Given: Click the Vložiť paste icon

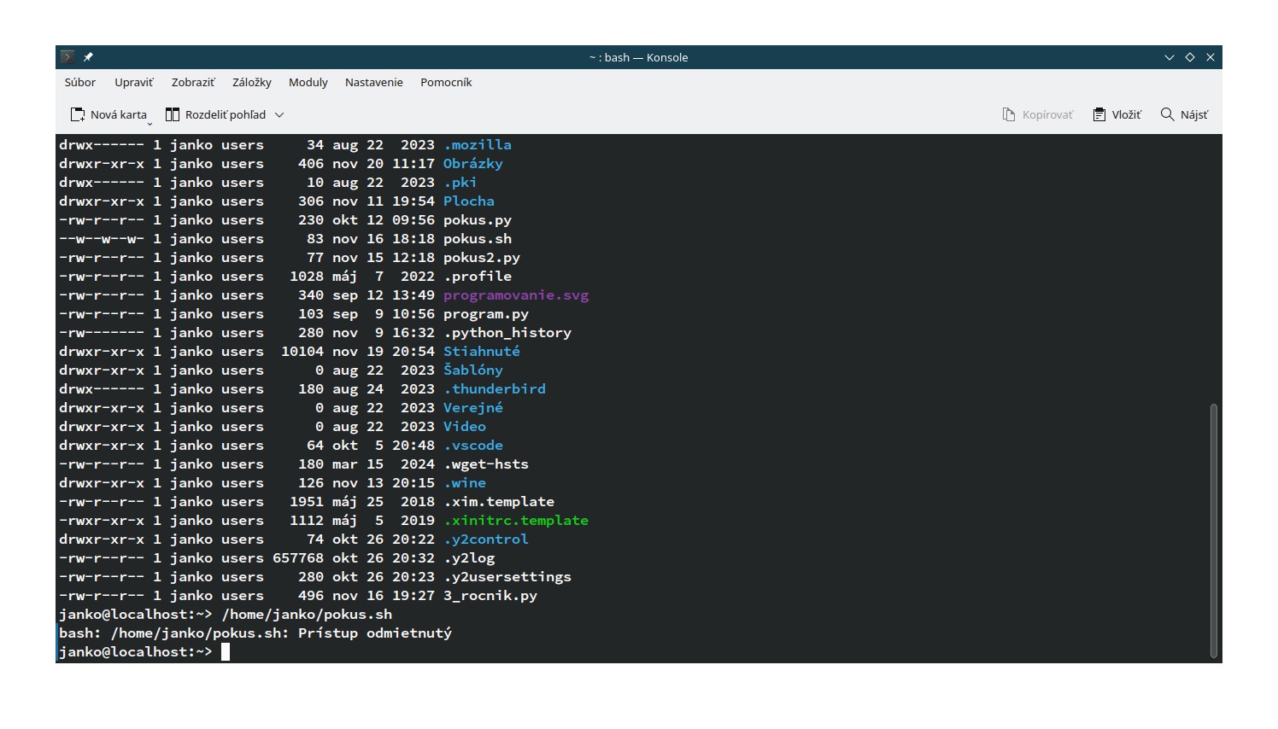Looking at the screenshot, I should tap(1099, 114).
